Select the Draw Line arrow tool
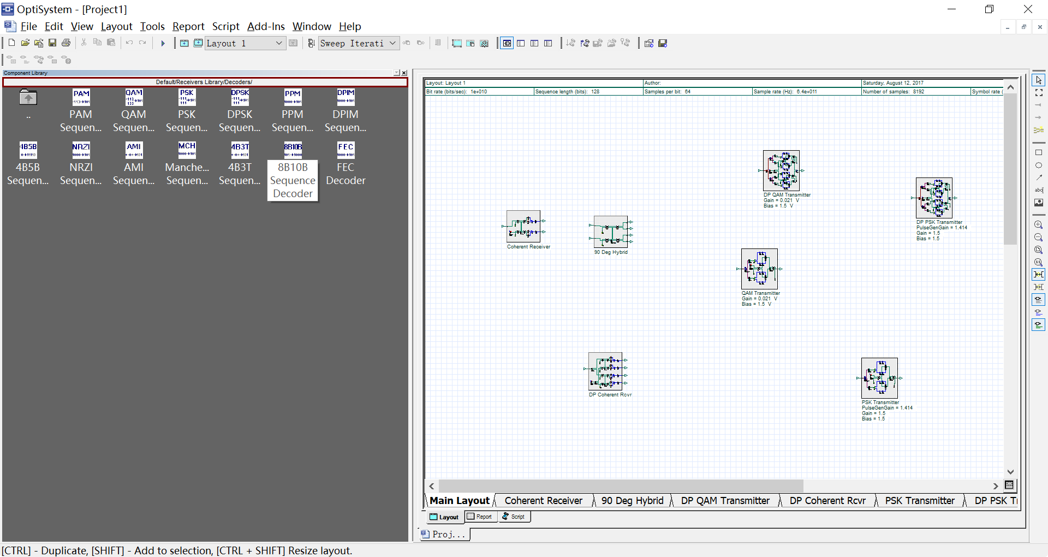Viewport: 1048px width, 557px height. [1039, 177]
